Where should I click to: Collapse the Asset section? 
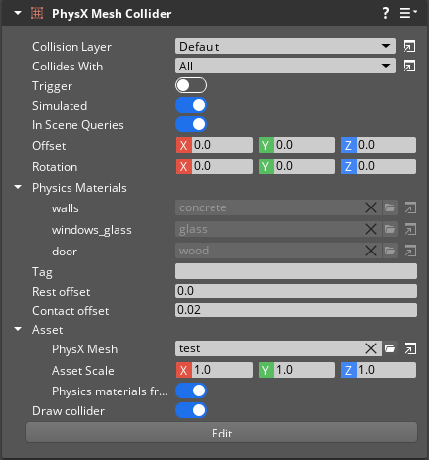18,329
